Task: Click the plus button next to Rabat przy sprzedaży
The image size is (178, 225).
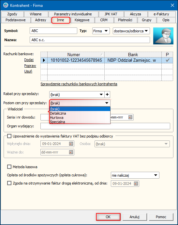Action: (107, 94)
